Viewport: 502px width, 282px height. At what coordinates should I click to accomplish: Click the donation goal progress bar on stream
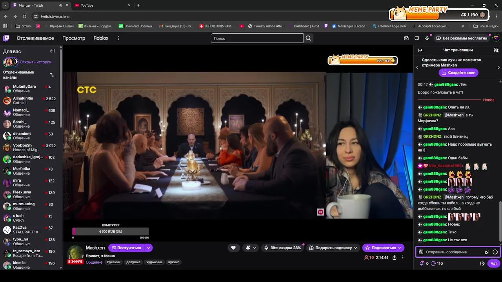(x=111, y=231)
